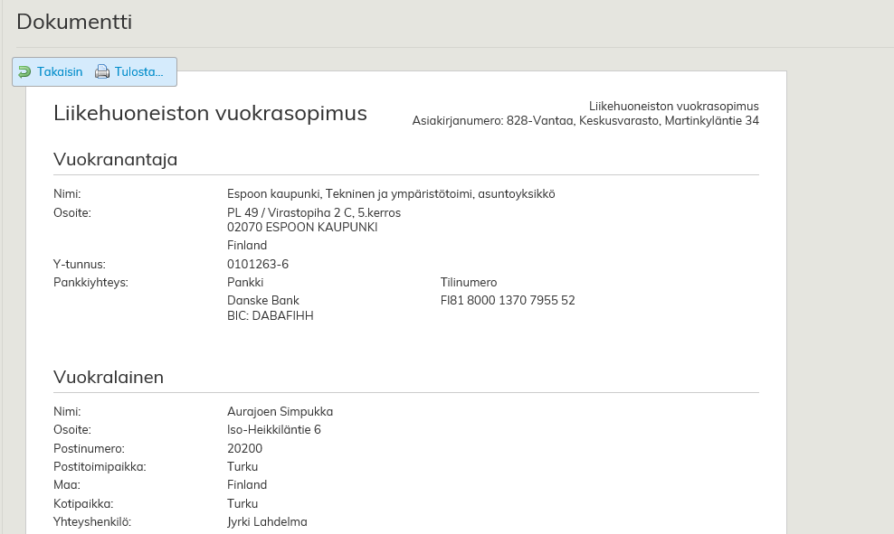894x534 pixels.
Task: Click the PL 49 / Virastopiha 2 C address line
Action: coord(313,212)
